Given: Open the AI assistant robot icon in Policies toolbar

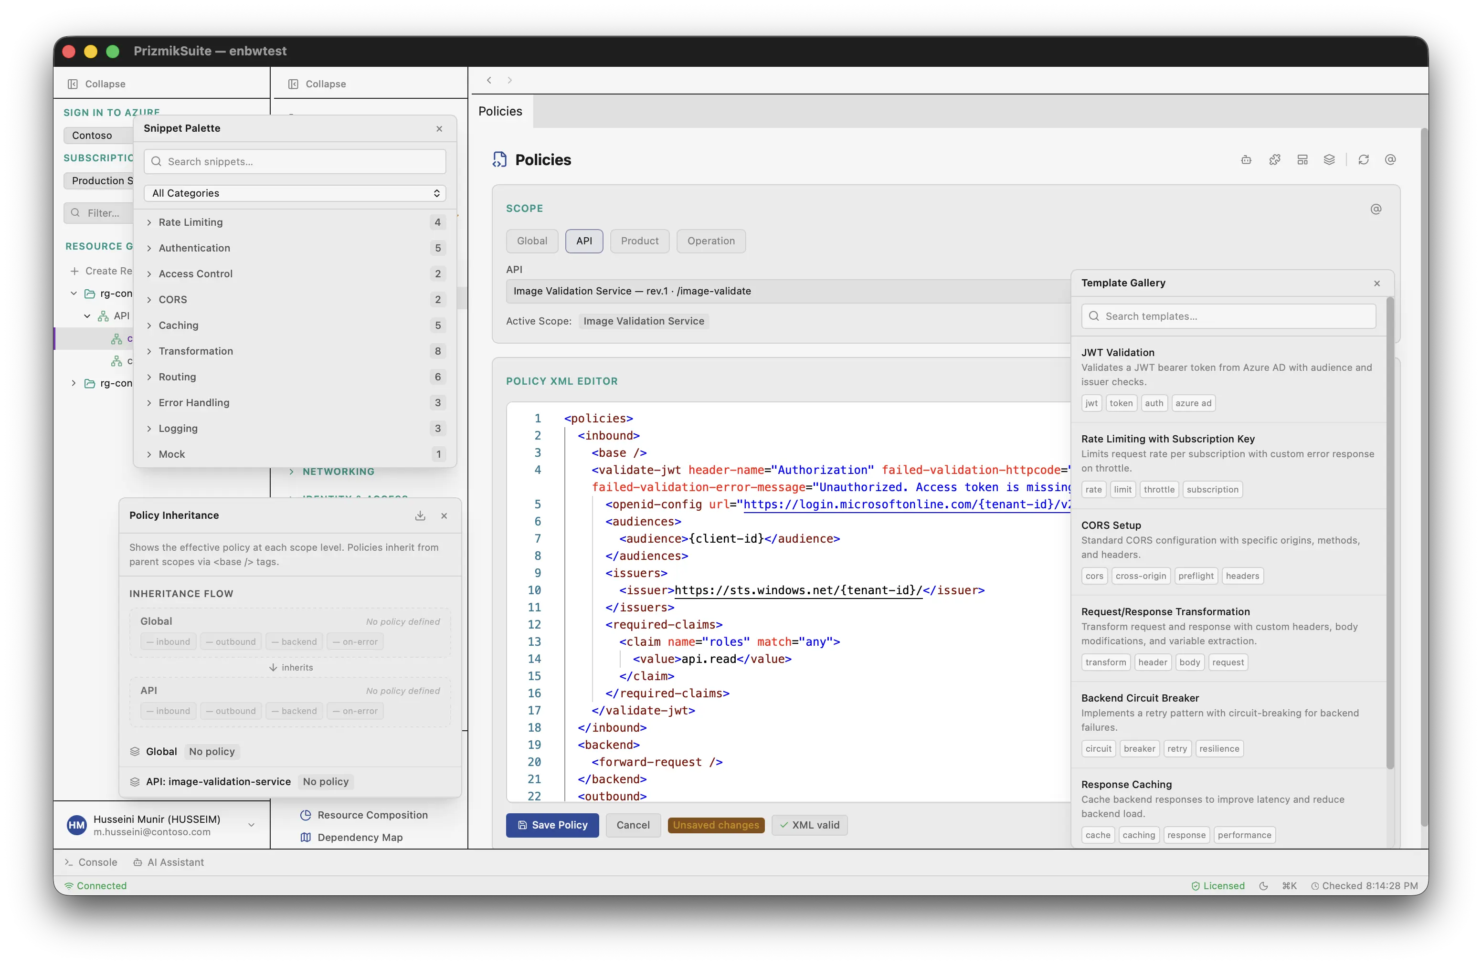Looking at the screenshot, I should pos(1246,160).
